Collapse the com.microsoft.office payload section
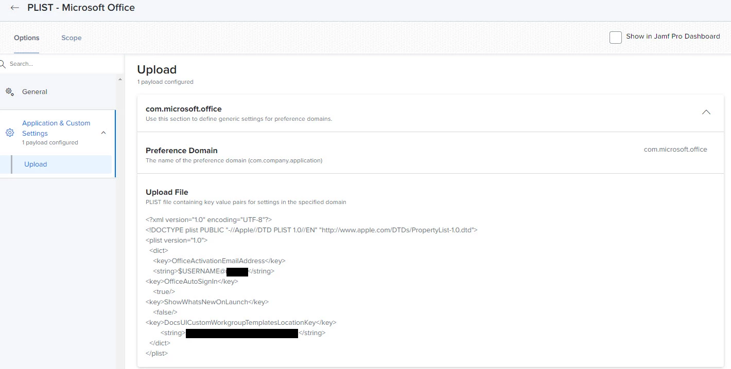The image size is (731, 369). tap(706, 112)
